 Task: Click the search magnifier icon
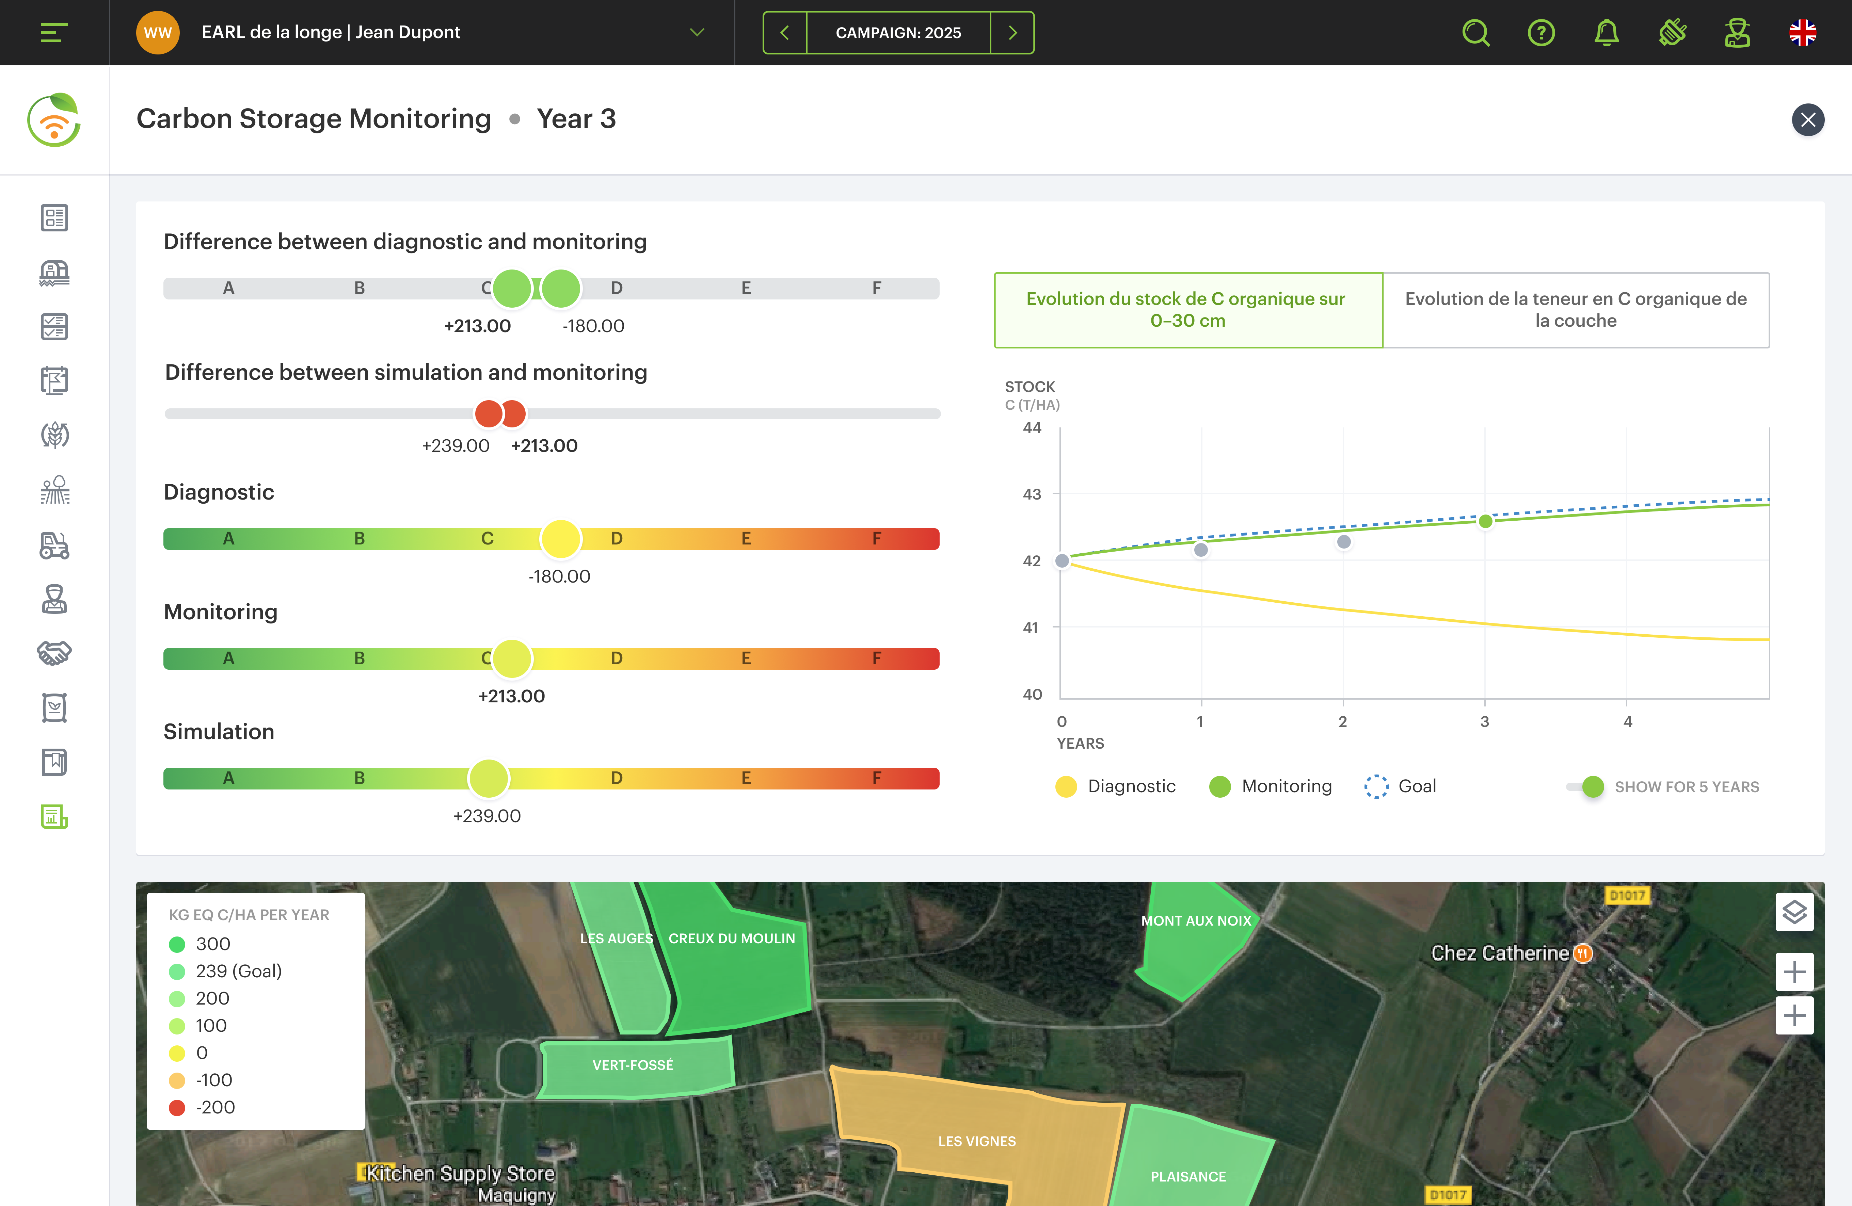1475,33
